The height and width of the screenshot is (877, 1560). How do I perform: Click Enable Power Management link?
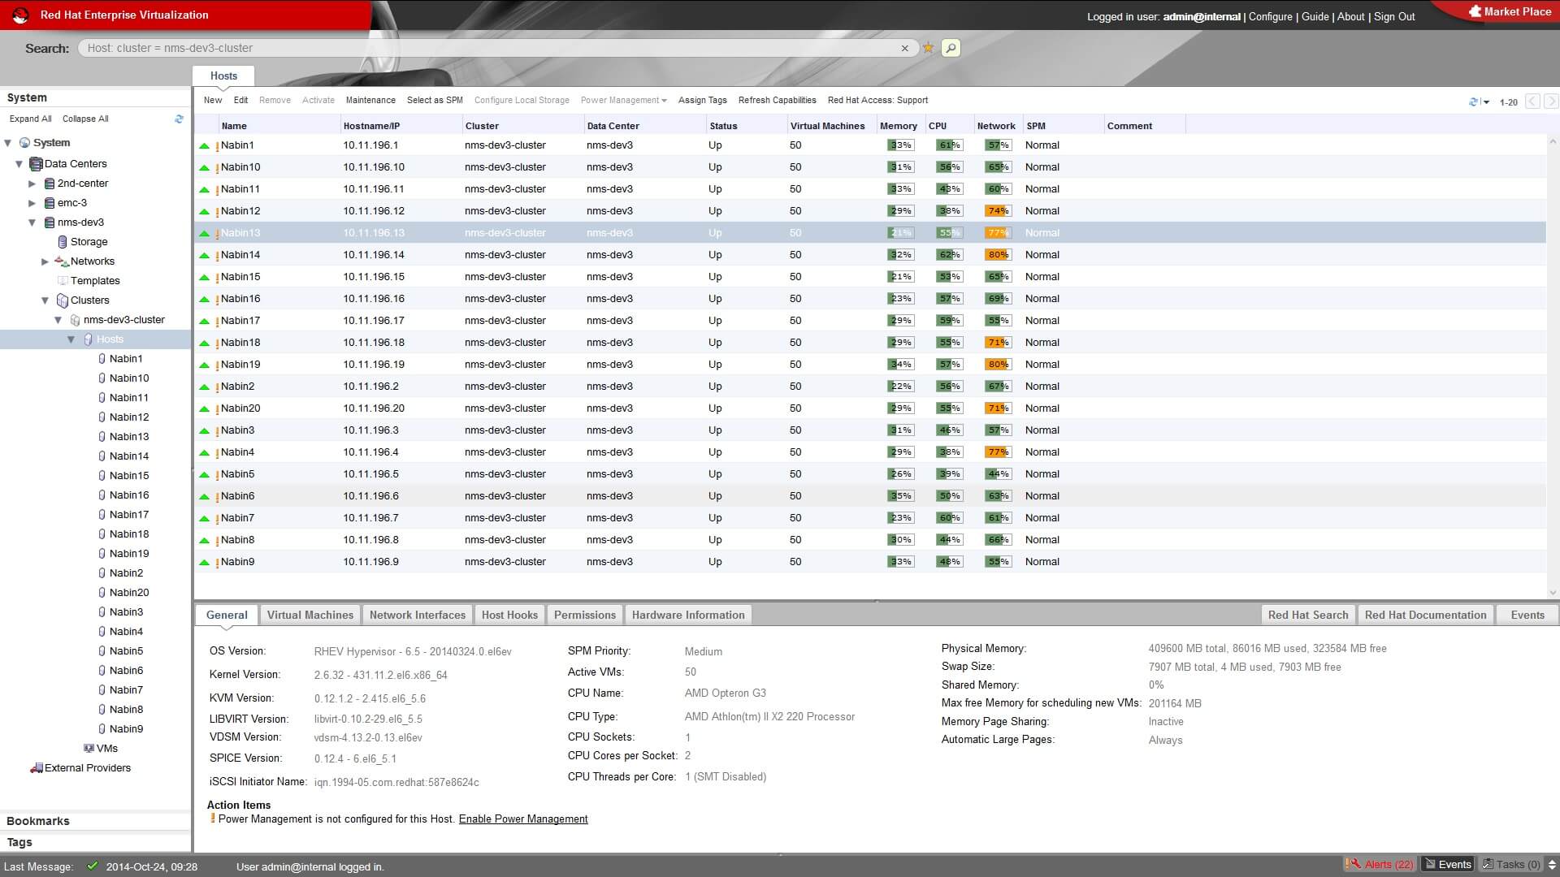(x=523, y=819)
